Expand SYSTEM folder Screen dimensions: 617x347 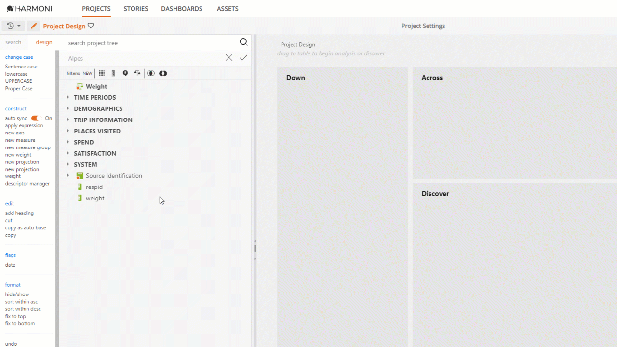68,164
